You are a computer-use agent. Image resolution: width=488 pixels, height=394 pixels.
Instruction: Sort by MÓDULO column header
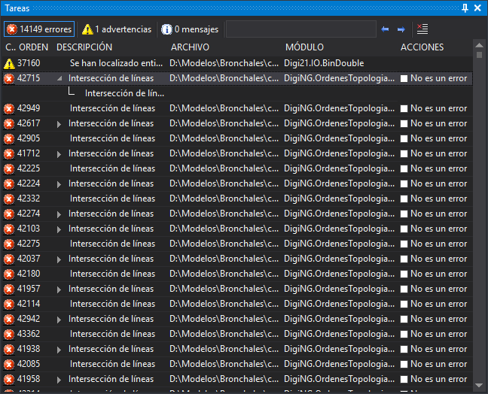[305, 47]
